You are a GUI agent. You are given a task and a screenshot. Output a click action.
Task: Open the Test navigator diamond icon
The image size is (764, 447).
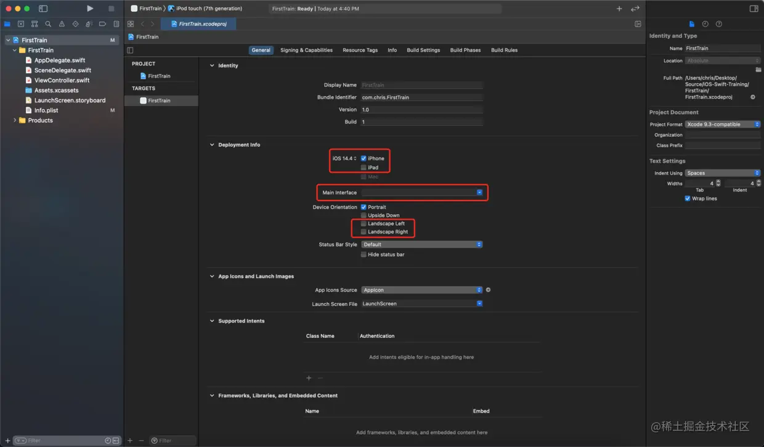tap(75, 24)
